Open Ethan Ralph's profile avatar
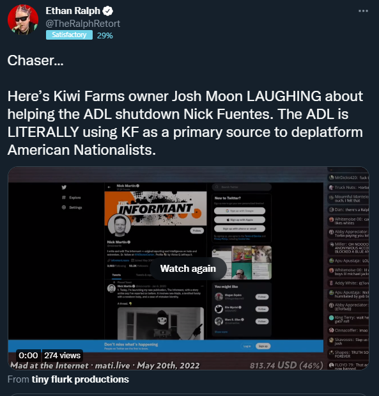This screenshot has height=396, width=379. coord(23,20)
